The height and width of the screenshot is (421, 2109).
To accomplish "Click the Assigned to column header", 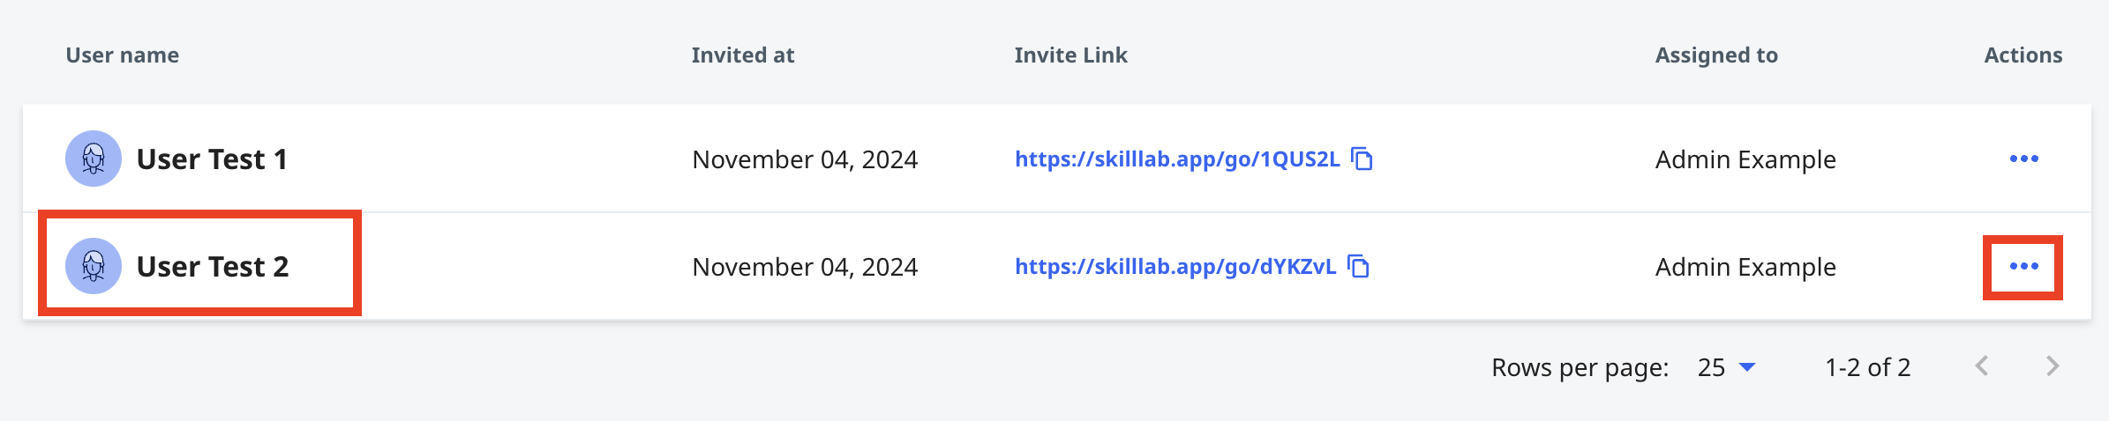I will 1716,55.
